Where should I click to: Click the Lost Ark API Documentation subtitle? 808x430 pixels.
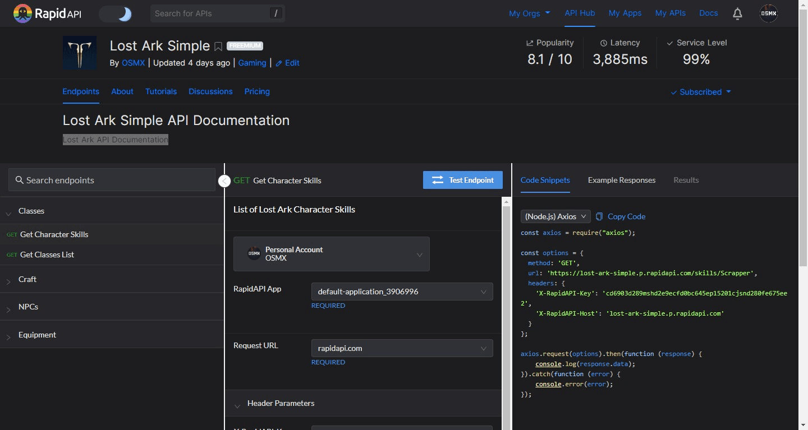coord(116,140)
